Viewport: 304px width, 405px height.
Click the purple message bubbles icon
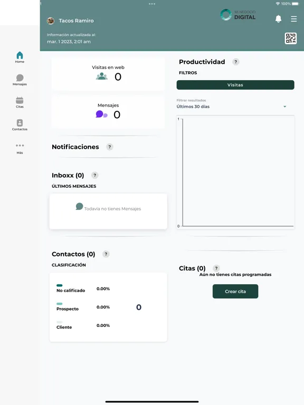tap(101, 114)
